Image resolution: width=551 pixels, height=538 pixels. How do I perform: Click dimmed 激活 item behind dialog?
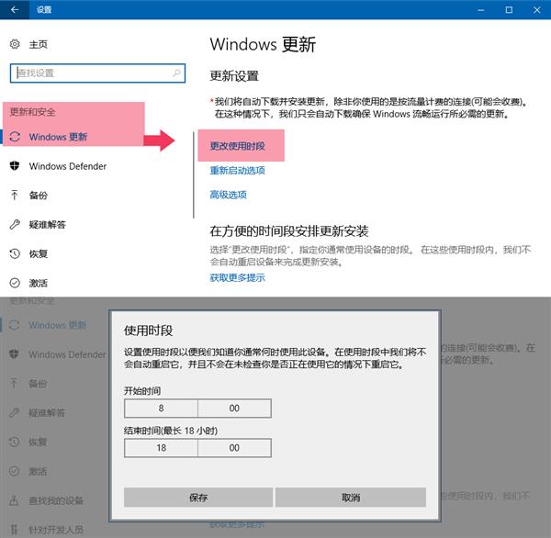pos(38,472)
